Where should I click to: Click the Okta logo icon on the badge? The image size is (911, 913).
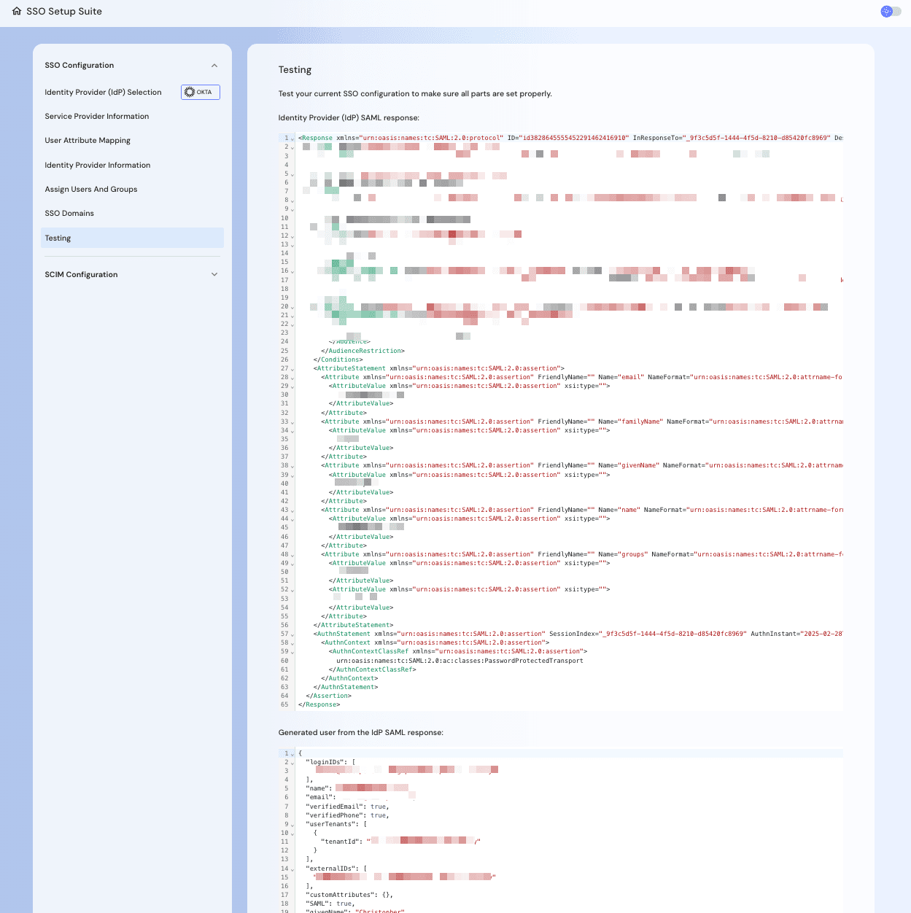point(190,91)
